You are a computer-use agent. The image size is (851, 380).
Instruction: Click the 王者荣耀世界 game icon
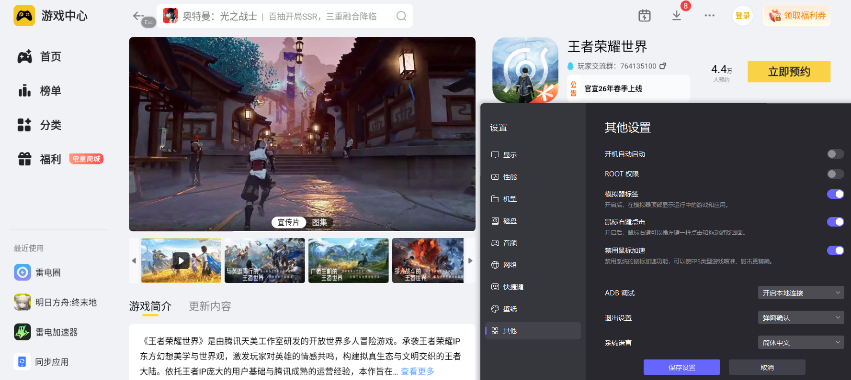tap(525, 70)
